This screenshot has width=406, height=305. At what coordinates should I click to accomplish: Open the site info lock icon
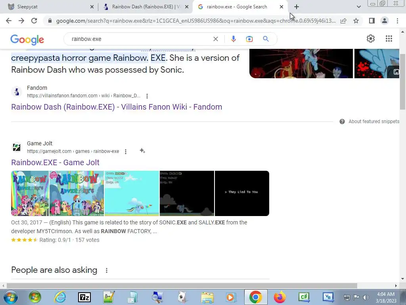click(50, 21)
